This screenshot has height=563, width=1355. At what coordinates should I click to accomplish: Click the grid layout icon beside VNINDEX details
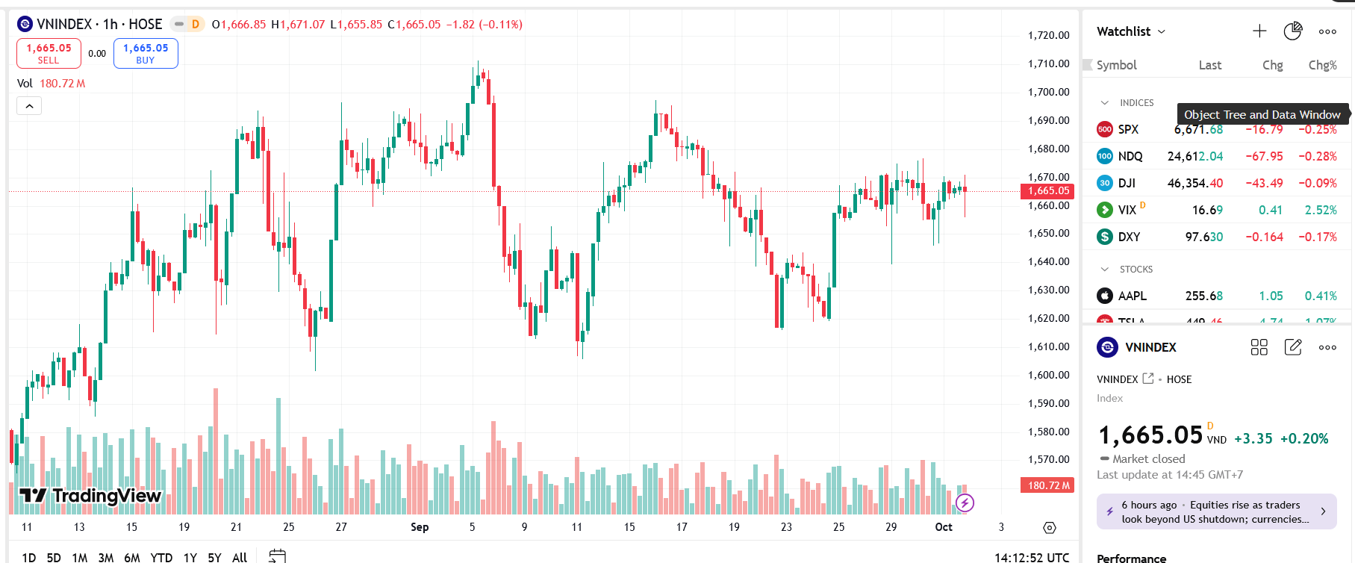pyautogui.click(x=1259, y=347)
